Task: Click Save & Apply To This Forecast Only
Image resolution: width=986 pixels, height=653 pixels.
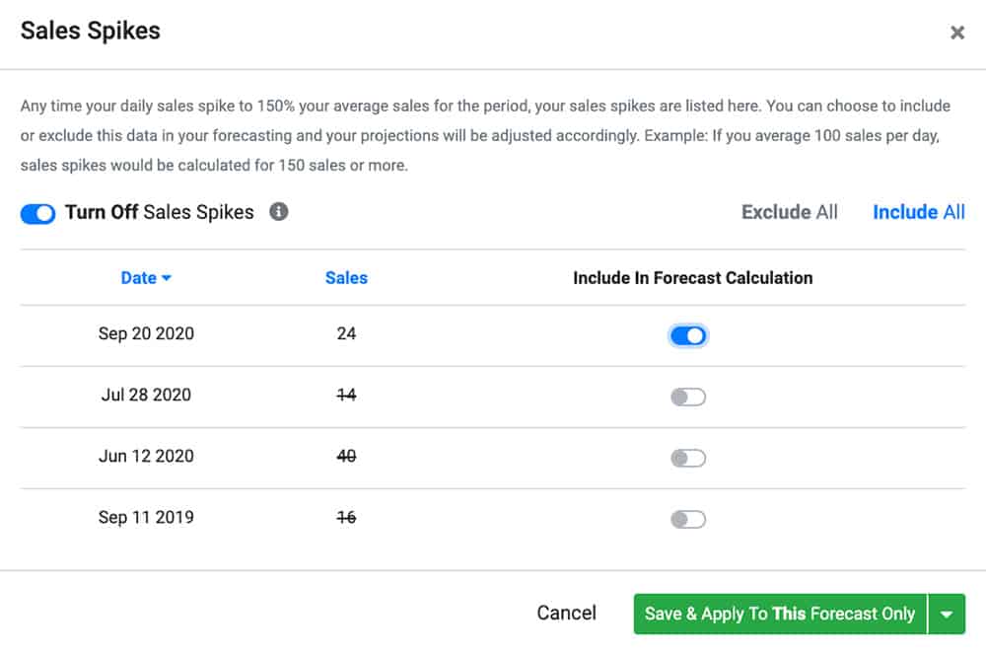Action: (x=780, y=613)
